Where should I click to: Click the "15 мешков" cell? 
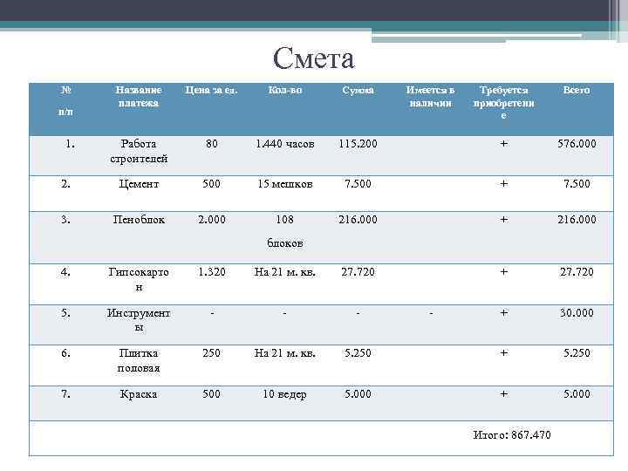point(284,184)
